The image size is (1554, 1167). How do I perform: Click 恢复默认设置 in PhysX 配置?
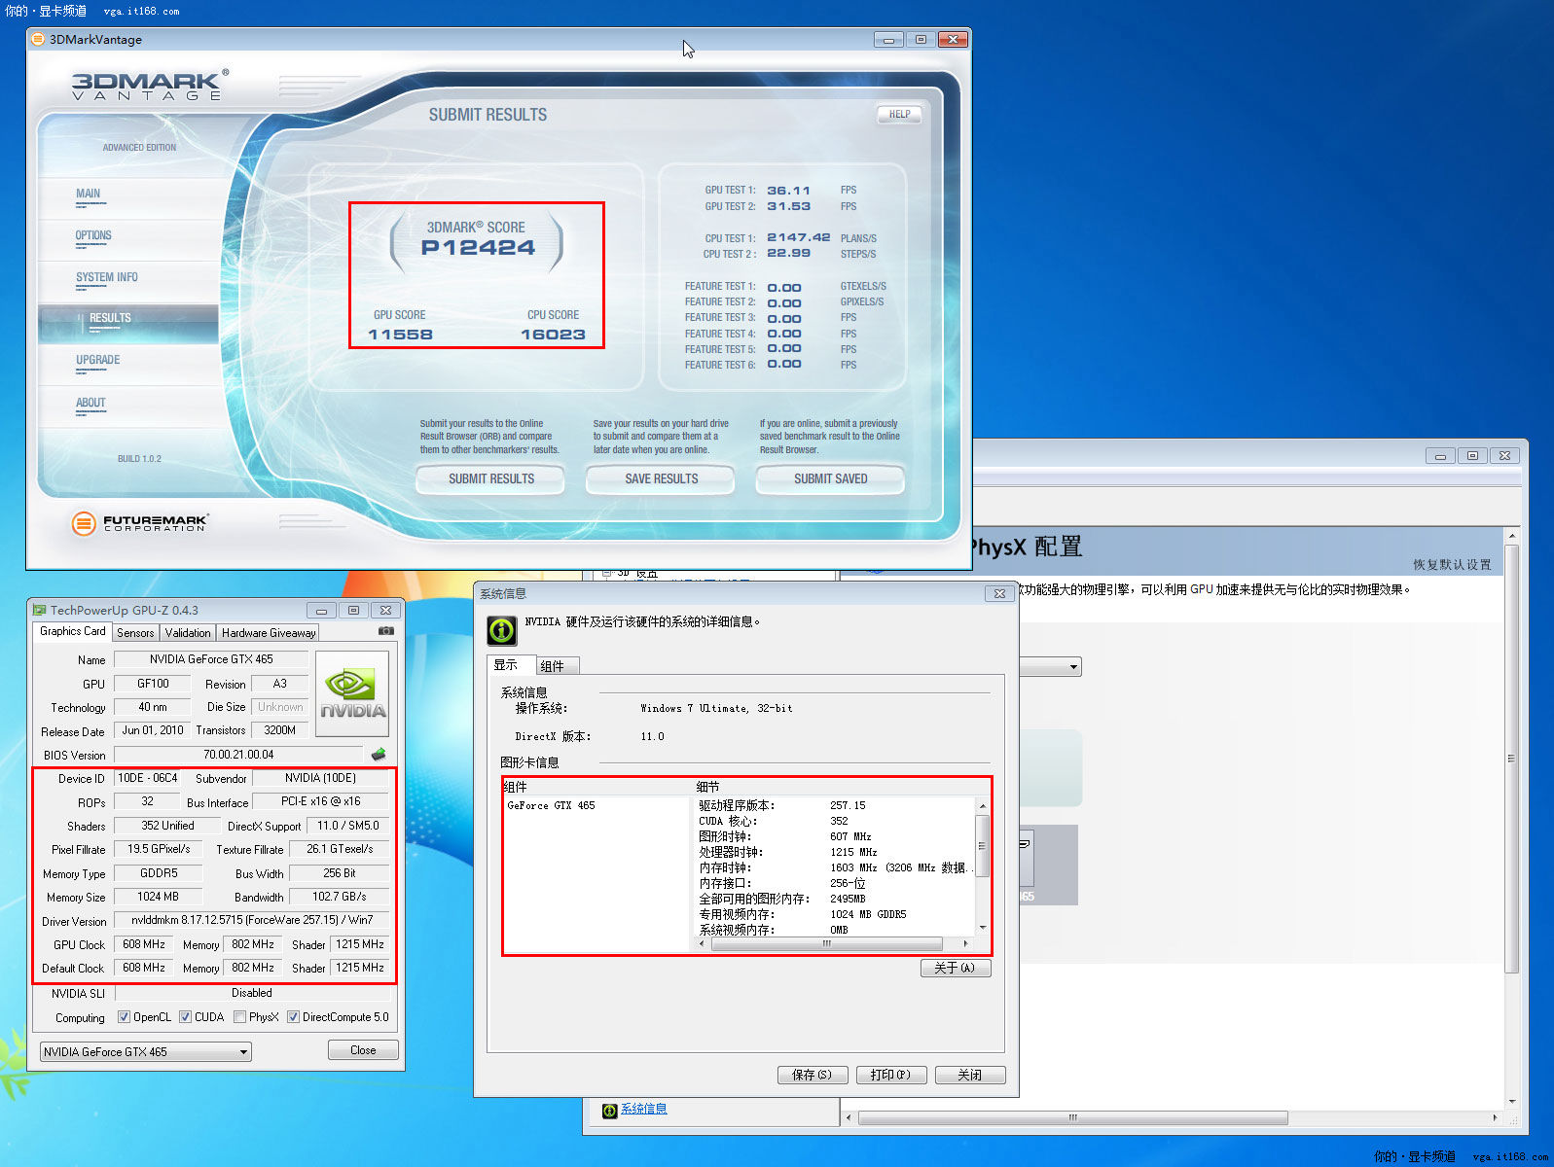(1452, 564)
